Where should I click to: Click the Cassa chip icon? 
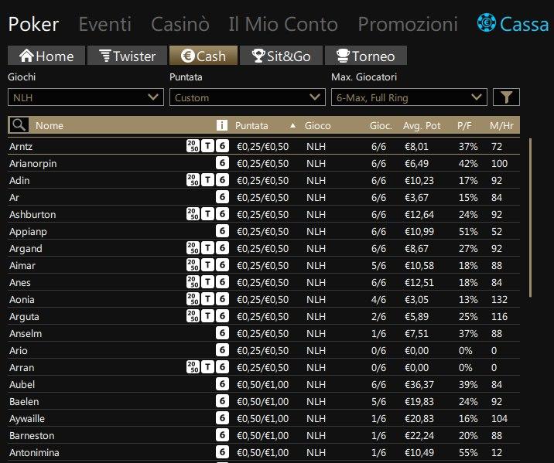(487, 24)
